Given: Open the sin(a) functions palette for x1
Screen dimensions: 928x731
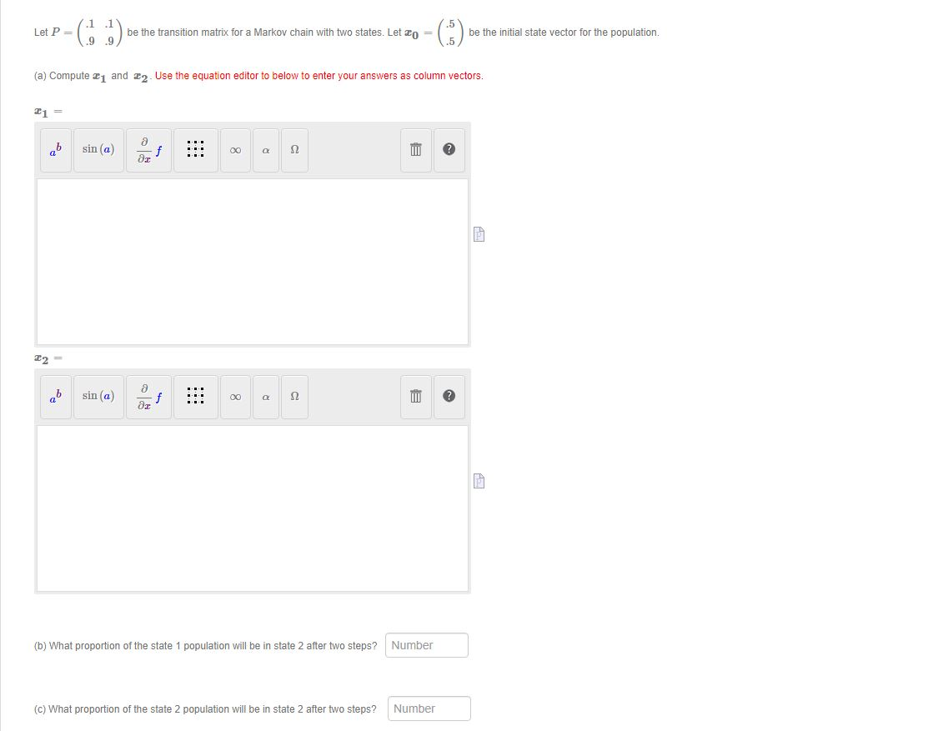Looking at the screenshot, I should pyautogui.click(x=98, y=150).
